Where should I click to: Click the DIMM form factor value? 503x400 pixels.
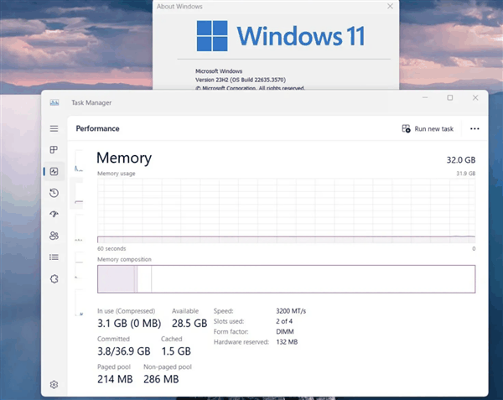coord(285,332)
